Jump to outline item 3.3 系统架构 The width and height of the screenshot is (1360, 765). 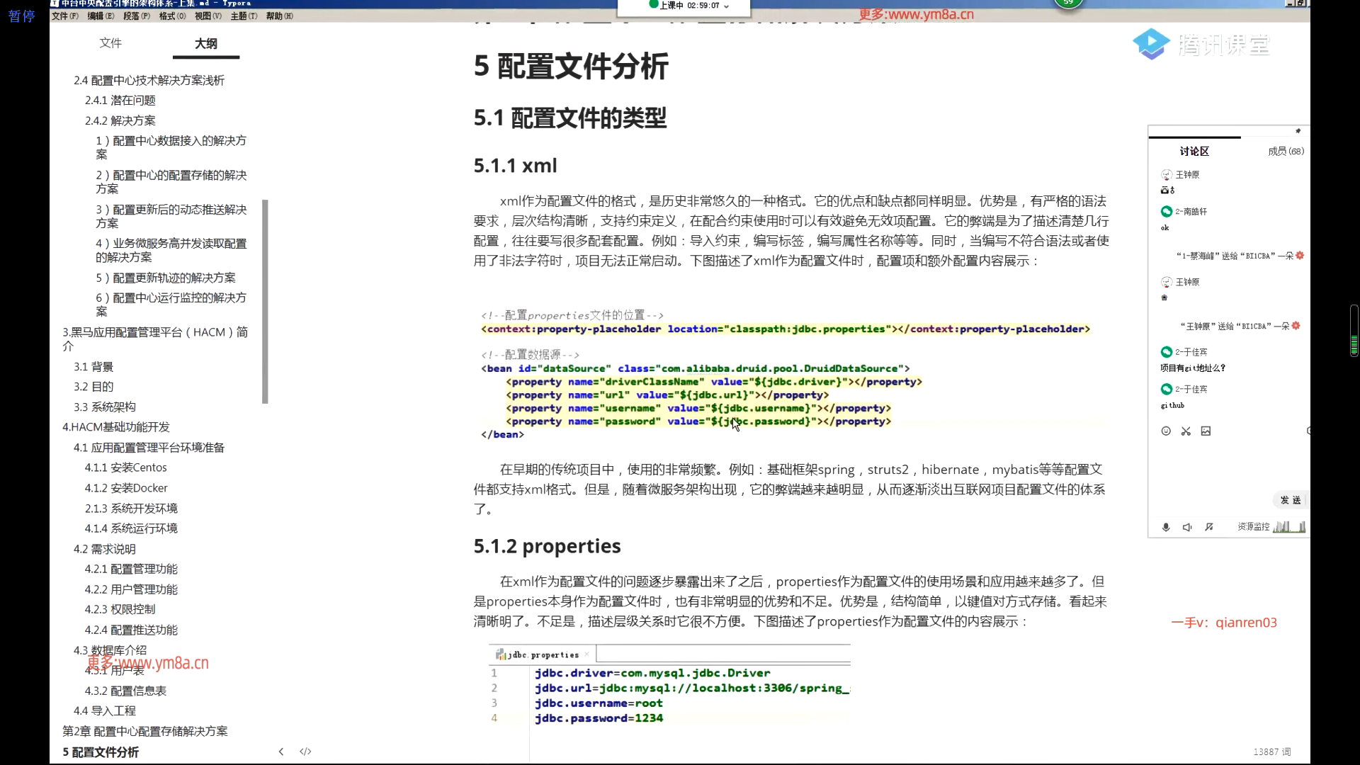pos(105,407)
